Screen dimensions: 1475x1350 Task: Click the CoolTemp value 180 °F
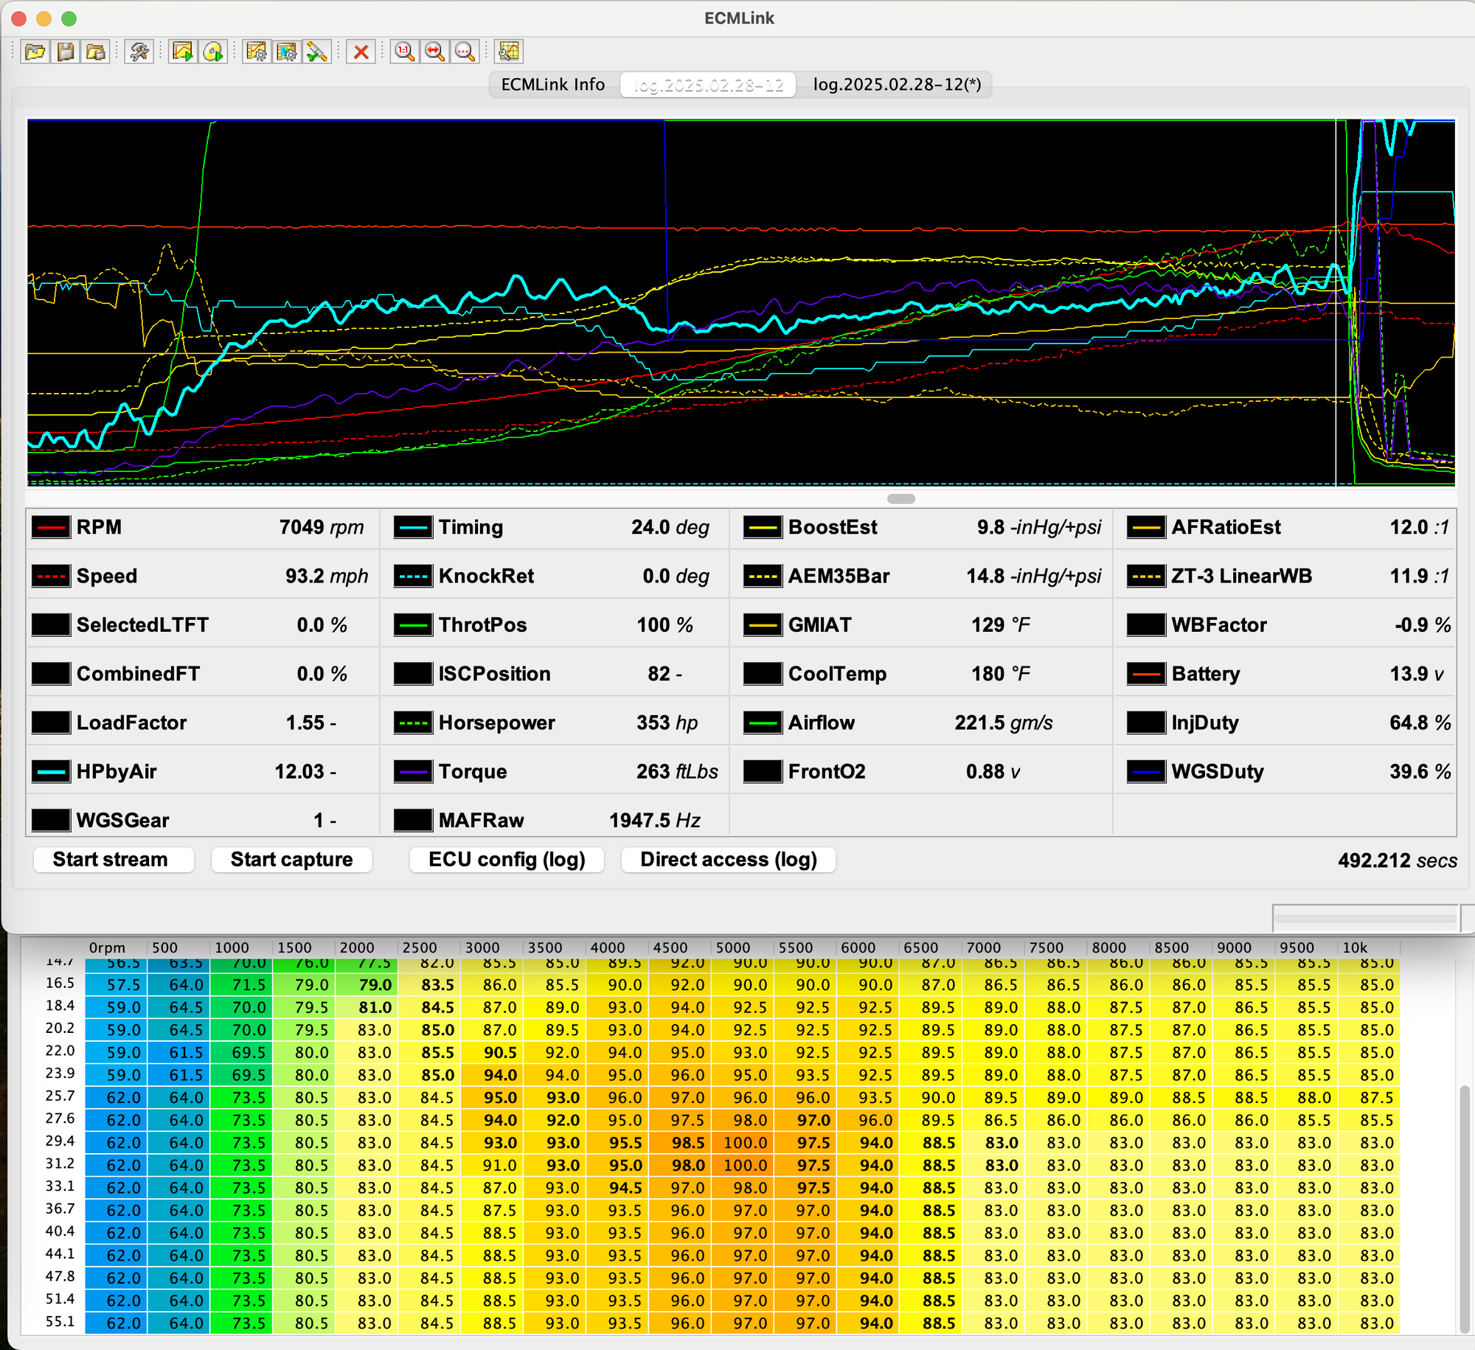pos(1001,675)
